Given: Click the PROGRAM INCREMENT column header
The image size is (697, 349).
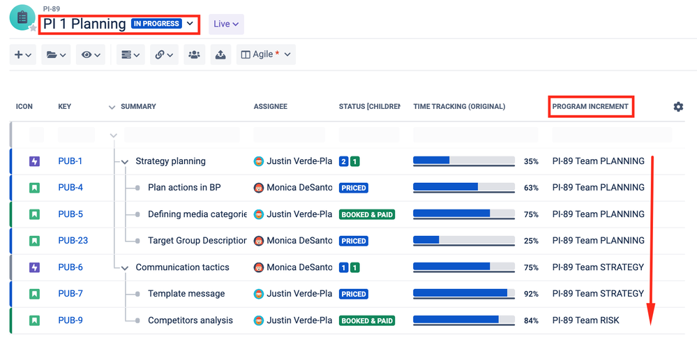Looking at the screenshot, I should coord(590,107).
